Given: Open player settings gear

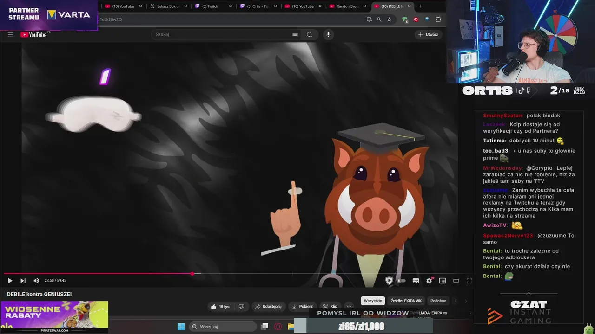Looking at the screenshot, I should 429,280.
